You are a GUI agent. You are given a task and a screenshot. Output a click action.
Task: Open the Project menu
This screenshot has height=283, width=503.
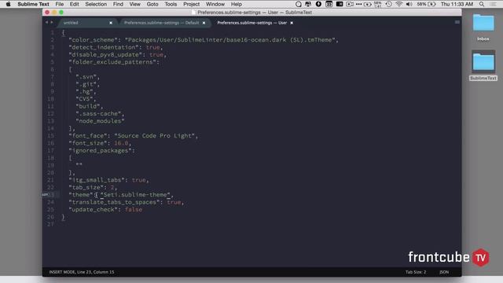pos(191,4)
